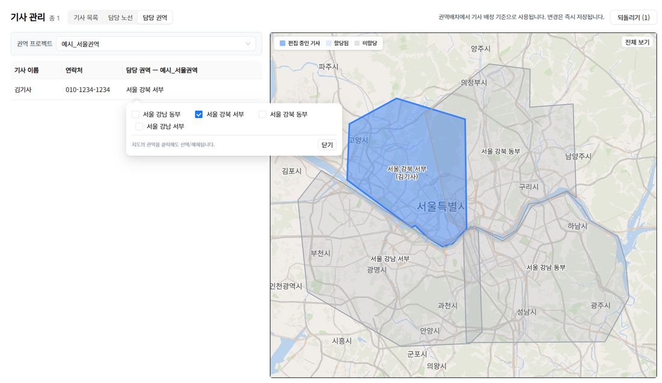This screenshot has width=662, height=383.
Task: Click the 의왕시 label on the map
Action: [436, 366]
